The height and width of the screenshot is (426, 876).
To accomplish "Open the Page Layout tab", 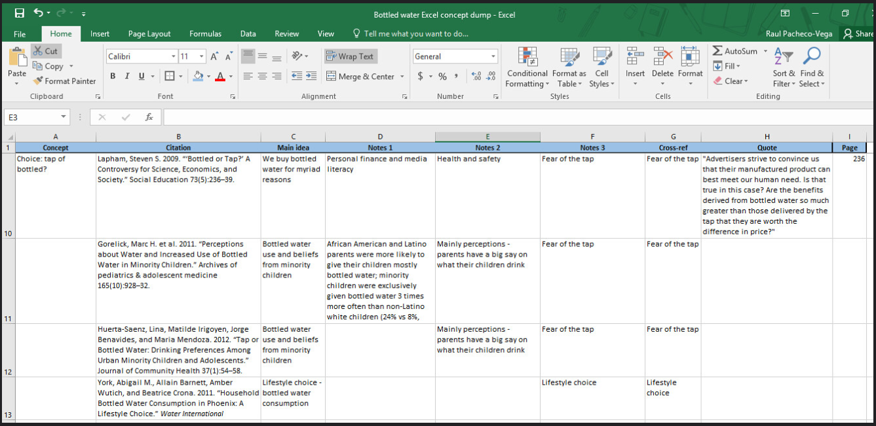I will [149, 34].
